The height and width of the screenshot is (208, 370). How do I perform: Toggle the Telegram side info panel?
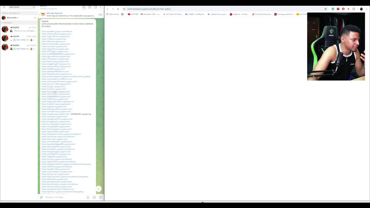tap(95, 7)
